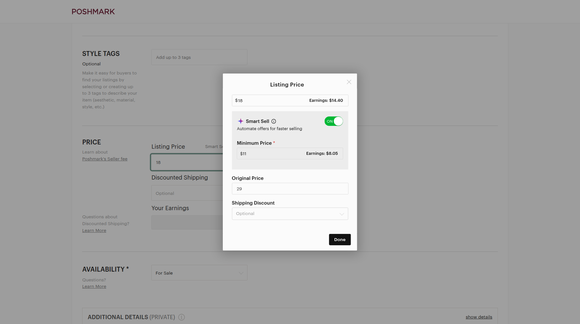Image resolution: width=580 pixels, height=324 pixels.
Task: Click the Your Earnings label
Action: [x=170, y=208]
